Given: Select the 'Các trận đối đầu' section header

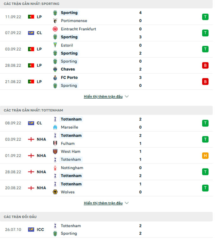Looking at the screenshot, I should [20, 217].
